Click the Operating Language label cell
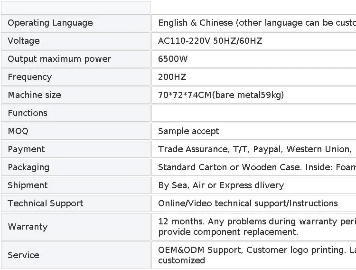 50,23
